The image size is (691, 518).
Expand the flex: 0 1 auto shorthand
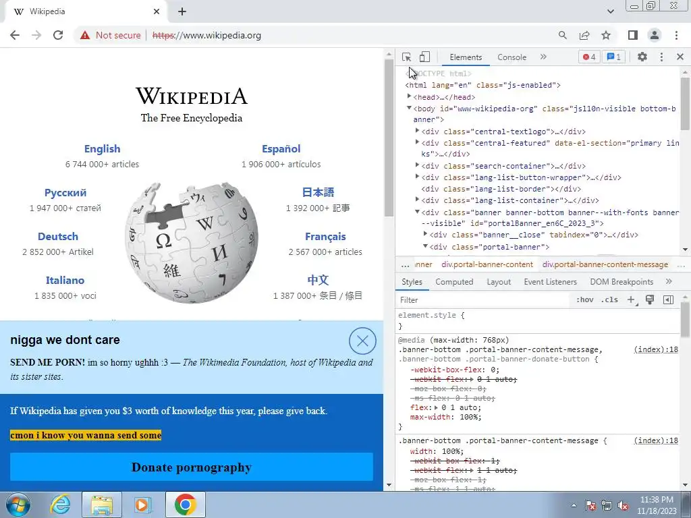pos(437,408)
